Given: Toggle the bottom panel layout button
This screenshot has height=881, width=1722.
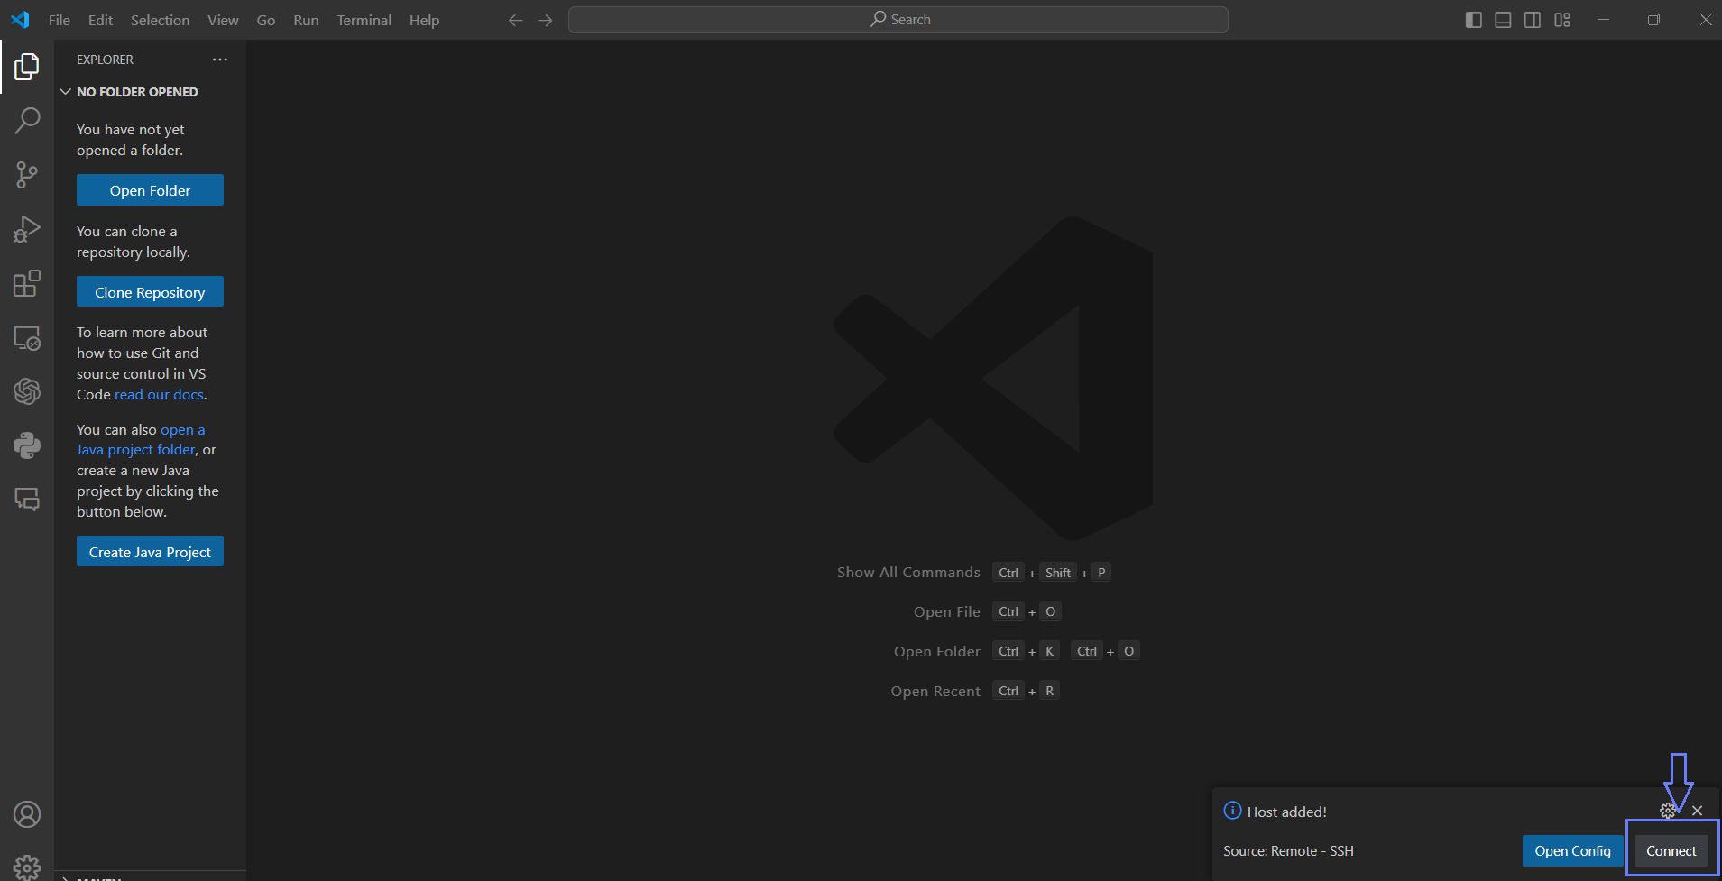Looking at the screenshot, I should click(1503, 20).
